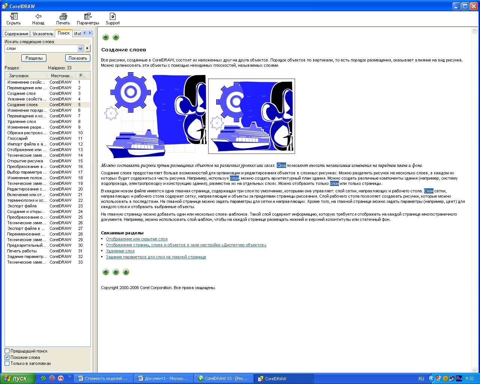The width and height of the screenshot is (480, 384).
Task: Click the search input field containing слои
Action: click(41, 48)
